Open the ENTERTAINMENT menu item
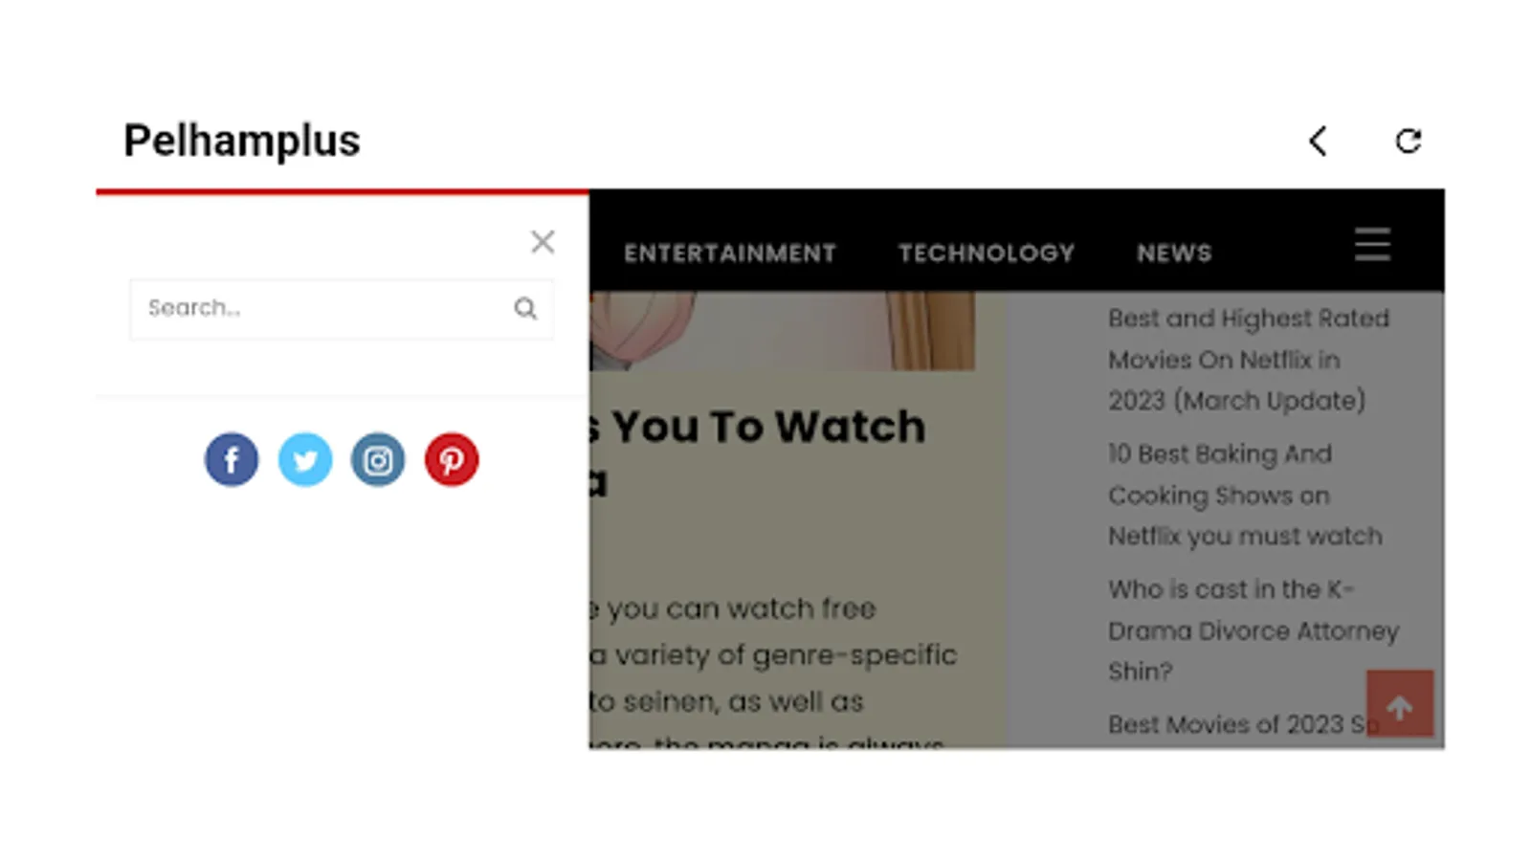This screenshot has width=1531, height=861. pos(730,254)
